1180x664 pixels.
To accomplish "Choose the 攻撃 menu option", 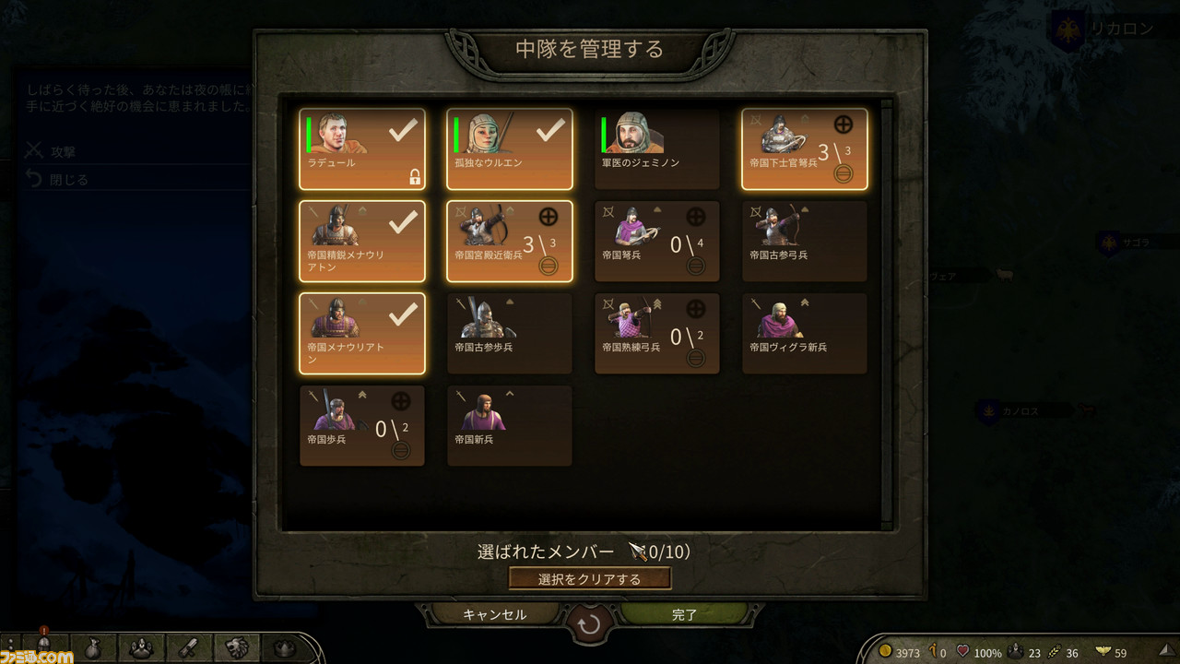I will 64,150.
